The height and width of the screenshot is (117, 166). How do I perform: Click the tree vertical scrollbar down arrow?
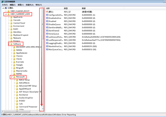click(x=43, y=109)
